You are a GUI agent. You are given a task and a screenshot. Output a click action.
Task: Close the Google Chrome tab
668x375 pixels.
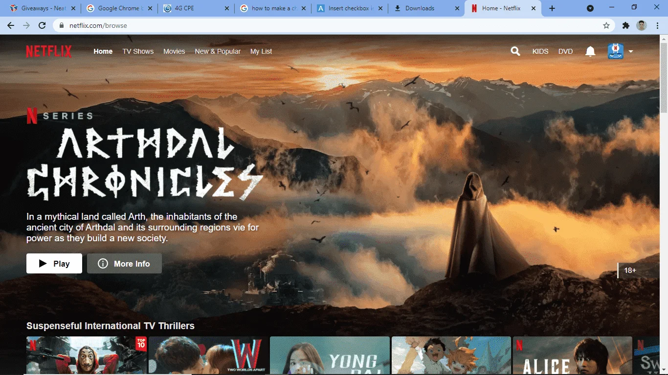(150, 8)
